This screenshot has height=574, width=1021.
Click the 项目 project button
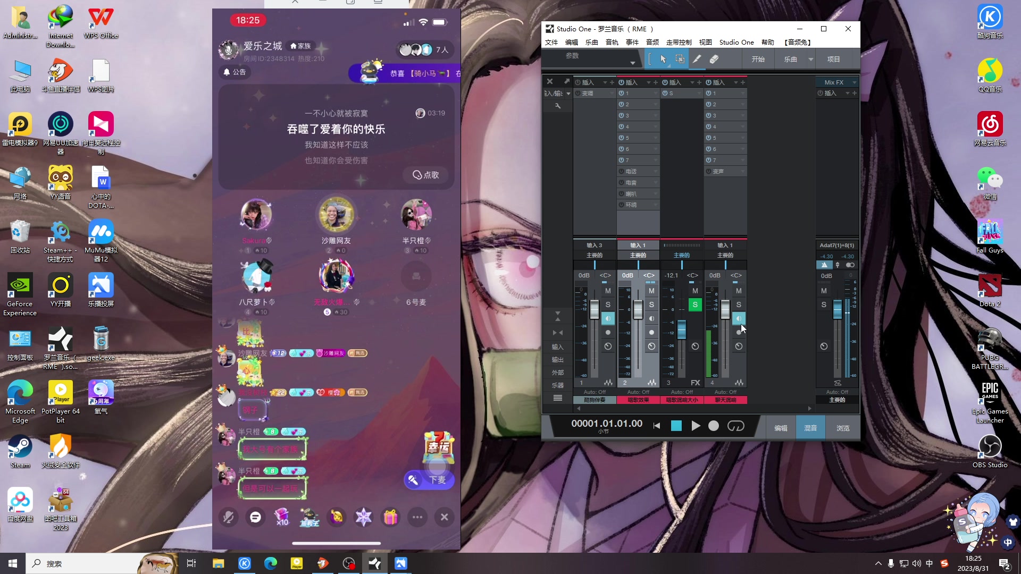[x=833, y=59]
